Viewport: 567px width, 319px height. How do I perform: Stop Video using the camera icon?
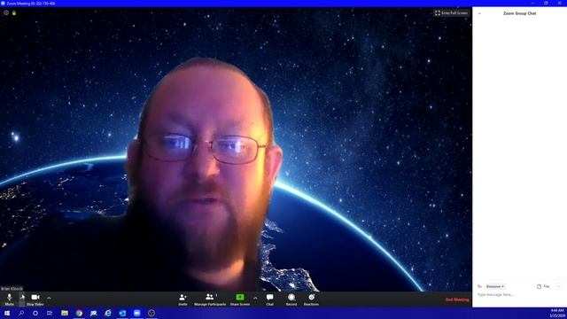(35, 300)
